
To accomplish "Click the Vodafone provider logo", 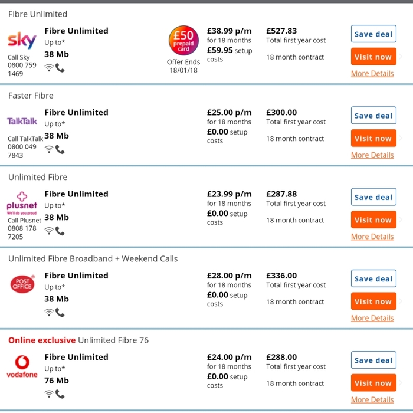I will tap(22, 366).
